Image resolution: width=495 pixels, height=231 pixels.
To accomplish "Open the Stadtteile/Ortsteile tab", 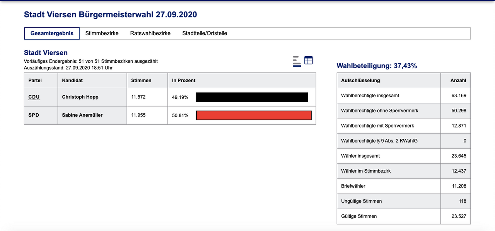I will point(205,33).
